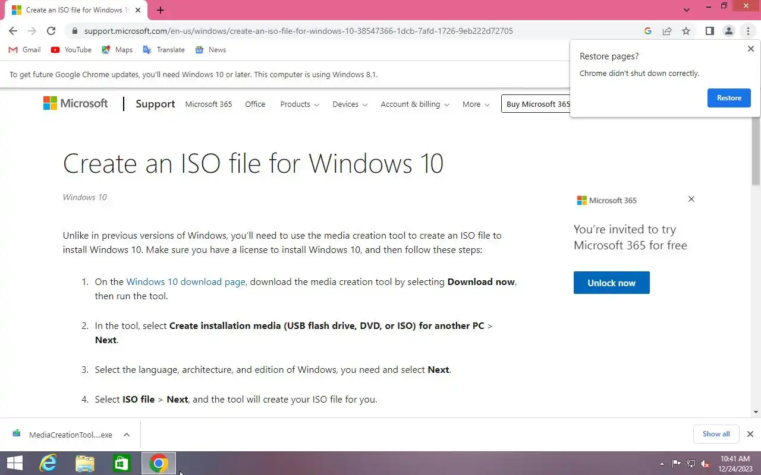The image size is (761, 475).
Task: Show all downloads
Action: [716, 434]
